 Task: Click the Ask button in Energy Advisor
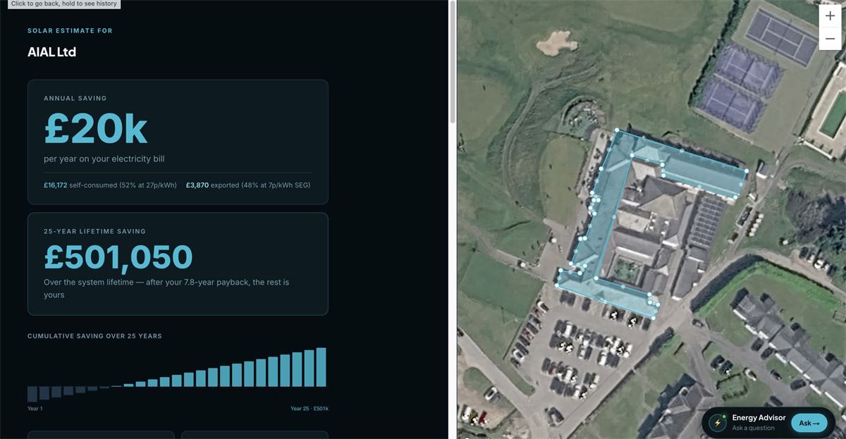pos(809,423)
